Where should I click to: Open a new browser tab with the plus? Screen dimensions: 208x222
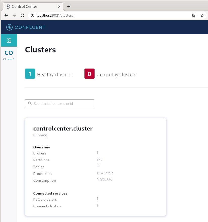pos(69,6)
